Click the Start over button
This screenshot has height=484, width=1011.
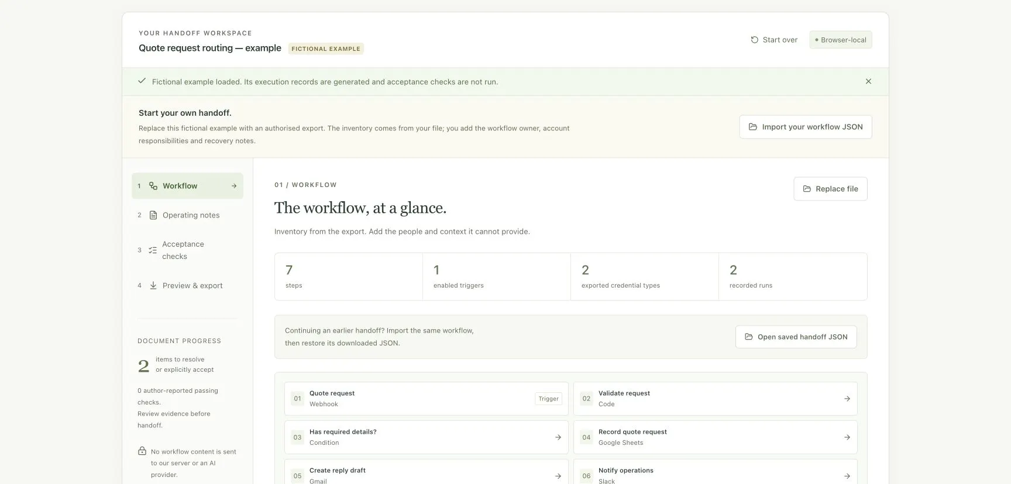point(774,40)
